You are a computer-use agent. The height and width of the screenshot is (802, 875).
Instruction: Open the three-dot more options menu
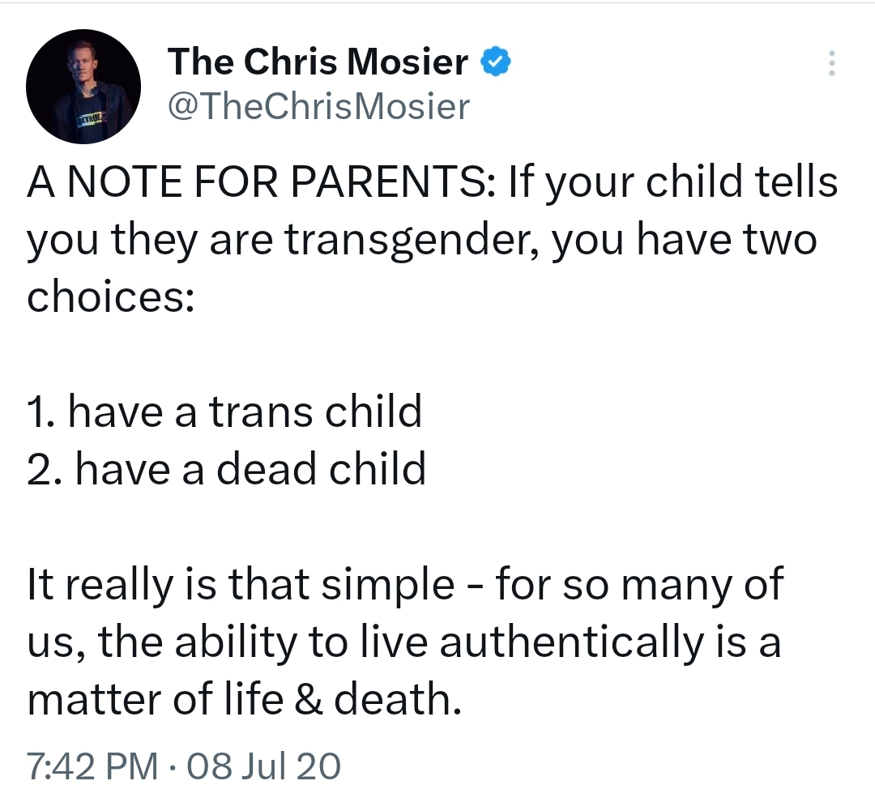point(831,63)
